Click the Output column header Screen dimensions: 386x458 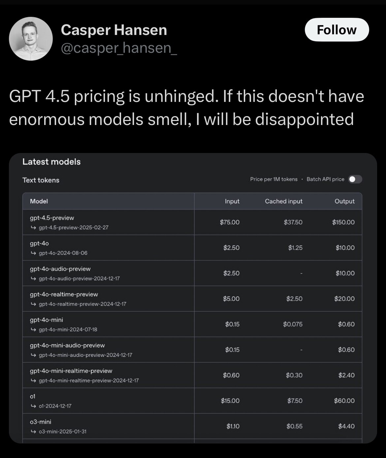[x=344, y=201]
